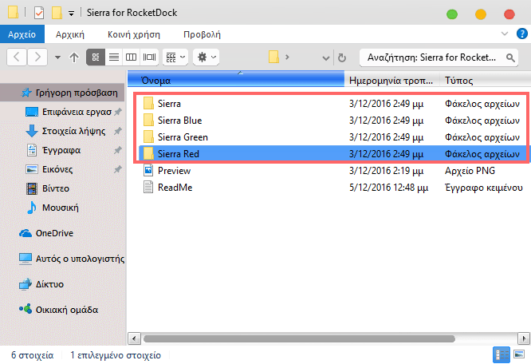Open address bar history dropdown

pos(326,58)
